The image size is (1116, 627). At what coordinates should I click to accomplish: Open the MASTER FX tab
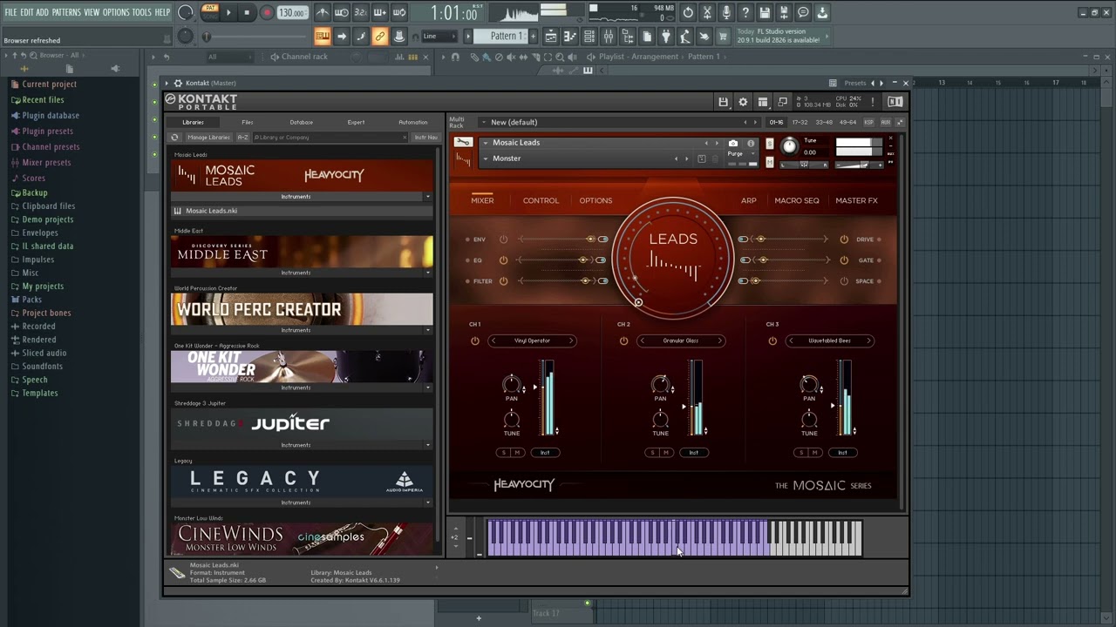click(x=856, y=200)
